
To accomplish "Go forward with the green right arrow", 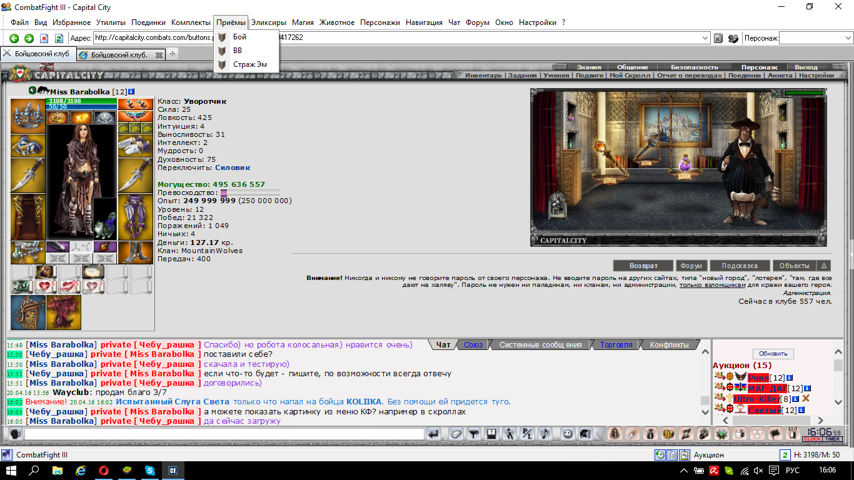I will pyautogui.click(x=29, y=38).
